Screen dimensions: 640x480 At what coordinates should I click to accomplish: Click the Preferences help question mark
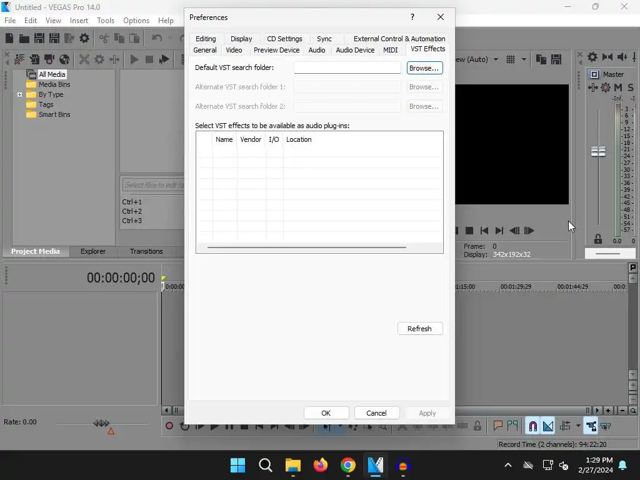point(412,17)
